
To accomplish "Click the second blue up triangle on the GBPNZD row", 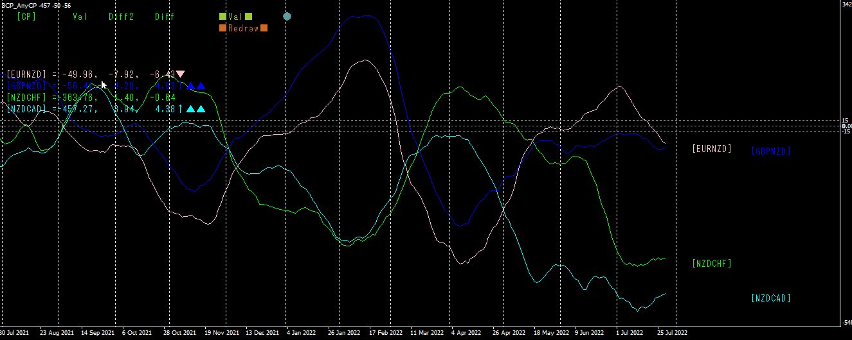I will point(201,86).
